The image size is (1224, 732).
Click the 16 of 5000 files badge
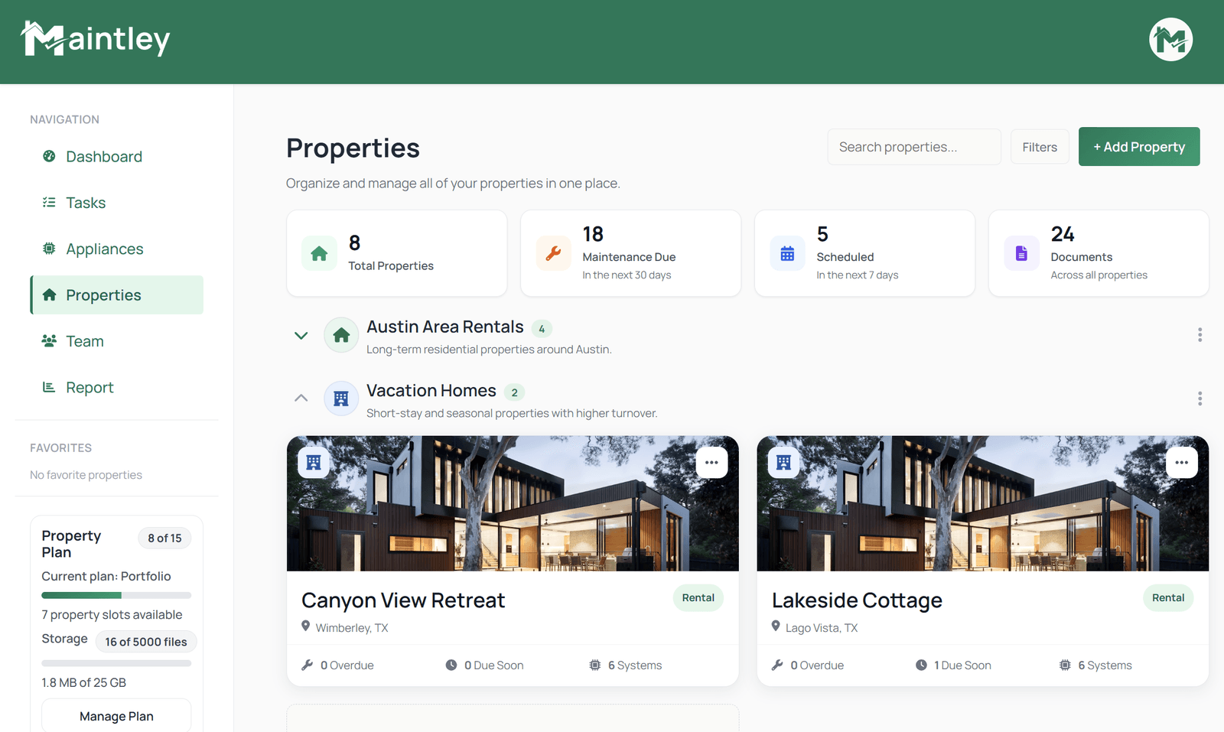point(146,642)
